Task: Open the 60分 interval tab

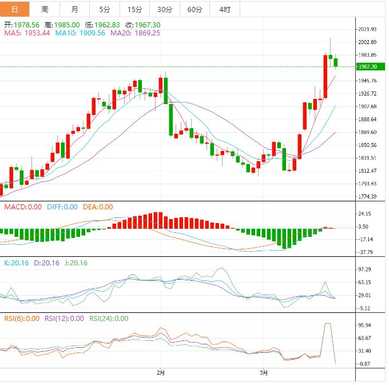Action: coord(194,9)
